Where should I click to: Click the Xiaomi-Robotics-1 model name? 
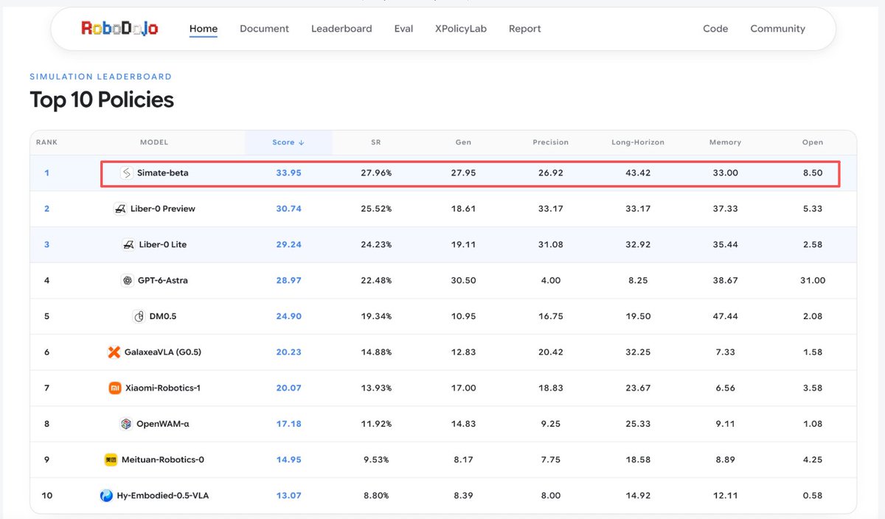click(x=163, y=388)
